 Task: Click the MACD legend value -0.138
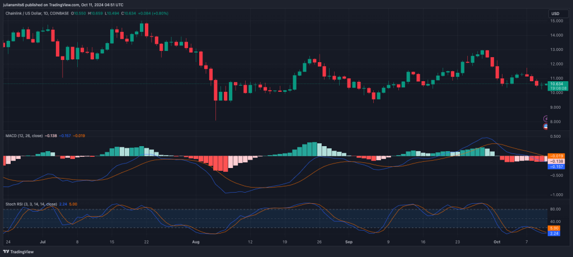(x=50, y=135)
